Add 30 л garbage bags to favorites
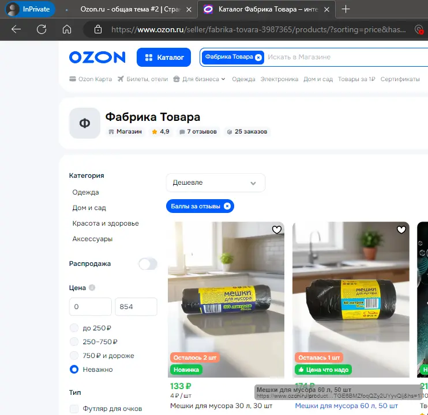 click(x=276, y=230)
